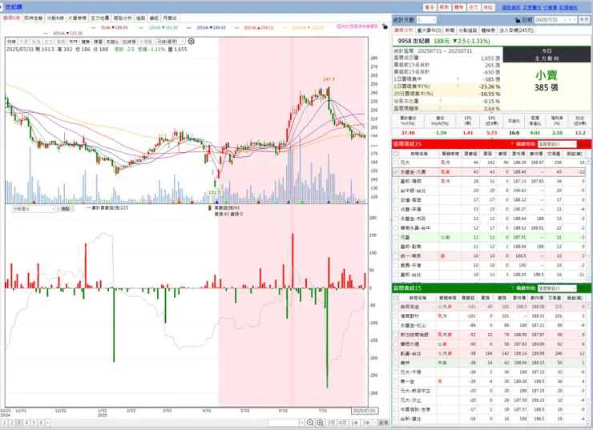593x430 pixels.
Task: Open the 分點追蹤 tab
Action: (x=468, y=30)
